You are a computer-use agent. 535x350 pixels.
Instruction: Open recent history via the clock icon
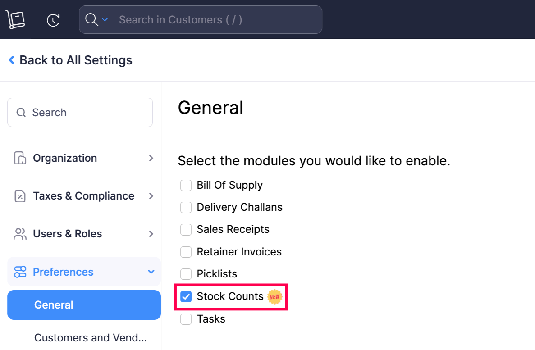tap(53, 19)
